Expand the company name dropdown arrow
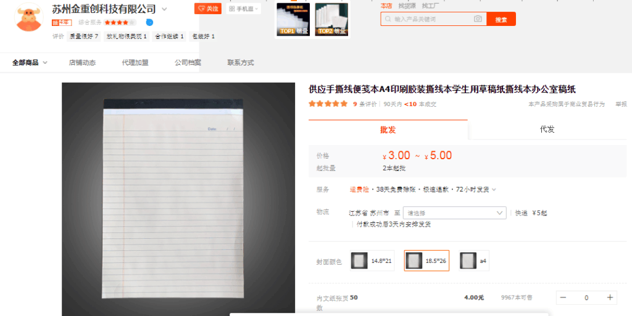Viewport: 632px width, 316px height. point(164,9)
